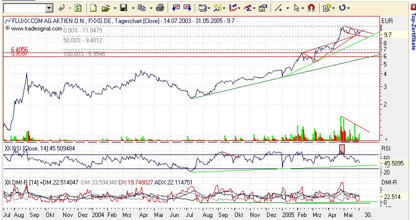Click the printer icon

click(x=160, y=8)
